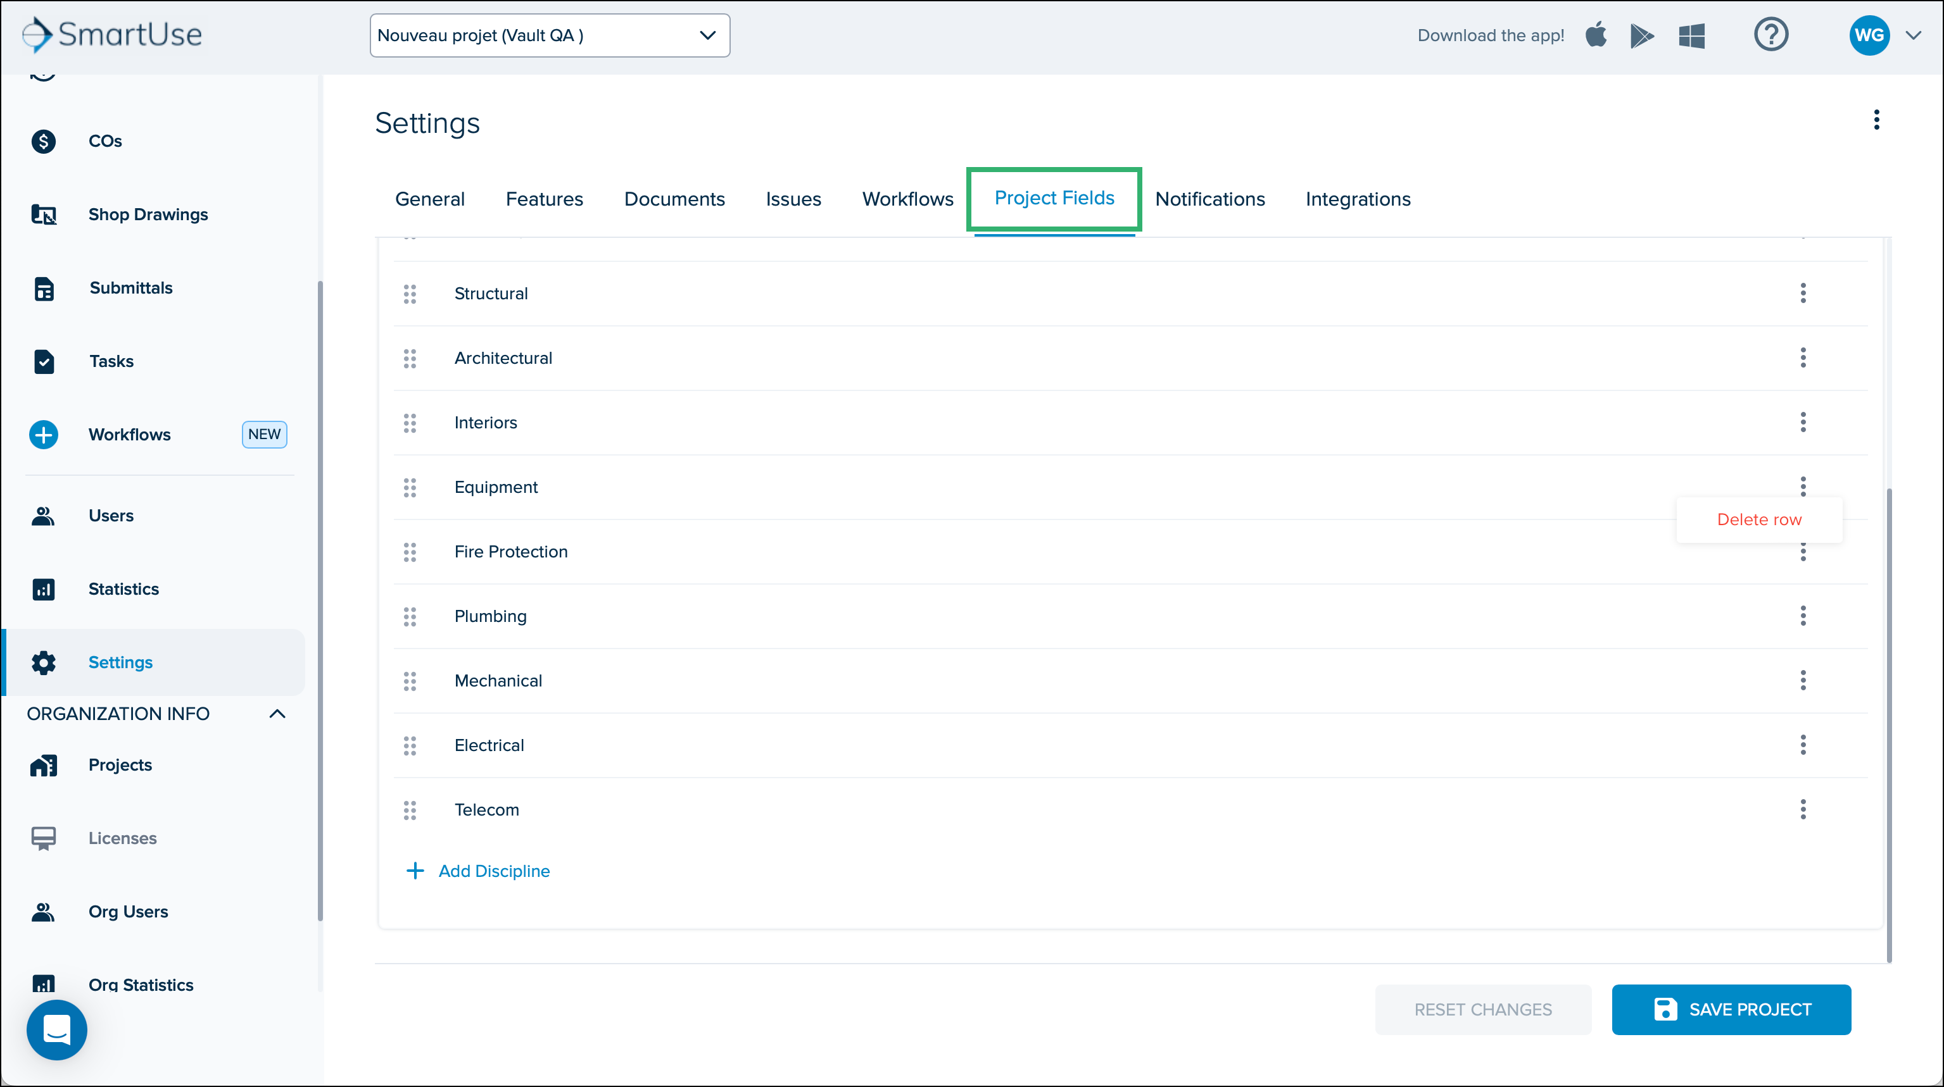Viewport: 1944px width, 1087px height.
Task: Click the Tasks checkmark icon
Action: pyautogui.click(x=44, y=361)
